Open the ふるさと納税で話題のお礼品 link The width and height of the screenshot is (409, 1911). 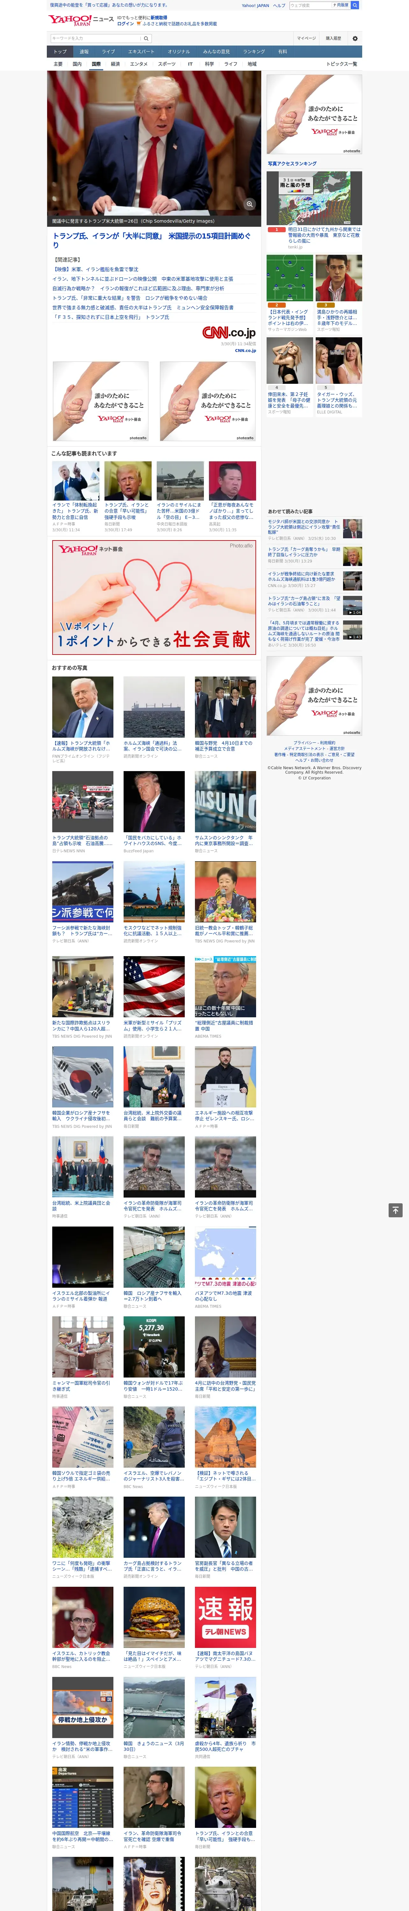click(180, 24)
